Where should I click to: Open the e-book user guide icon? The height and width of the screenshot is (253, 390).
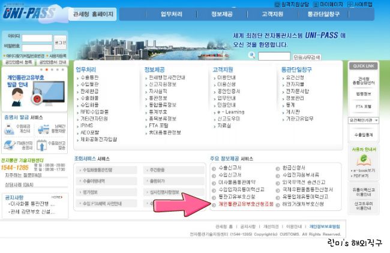[364, 160]
